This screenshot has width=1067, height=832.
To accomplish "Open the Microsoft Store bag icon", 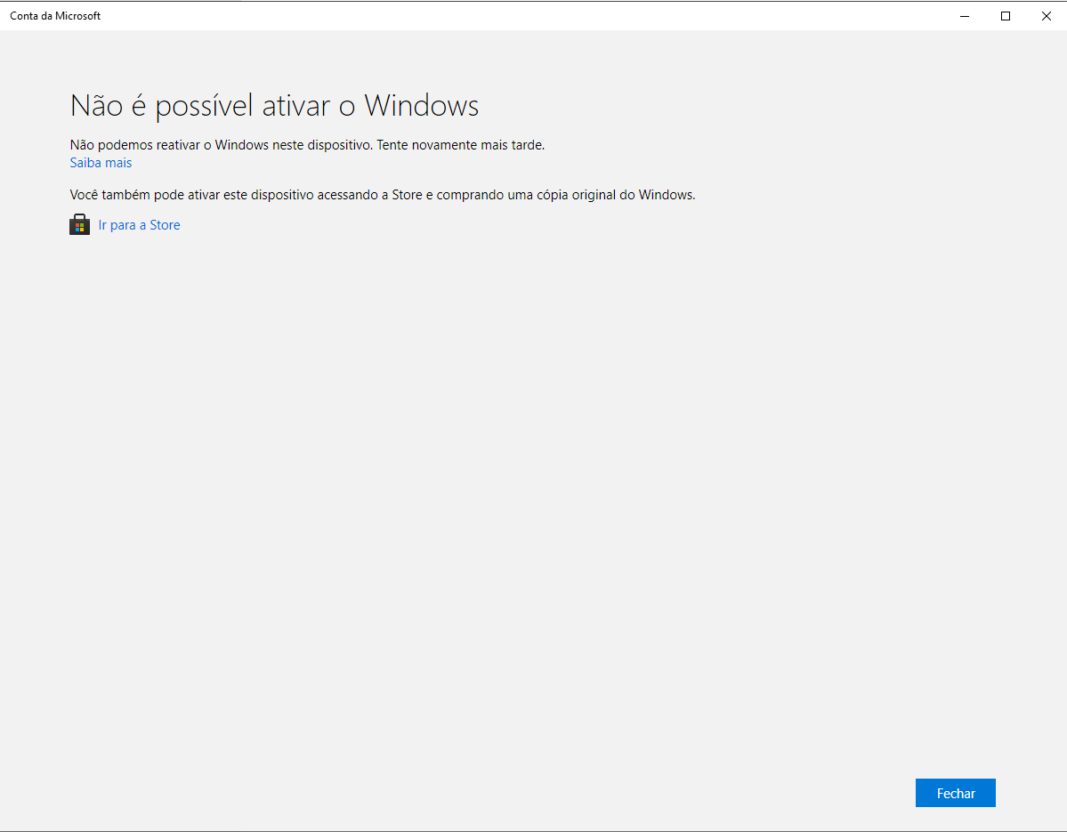I will (79, 224).
